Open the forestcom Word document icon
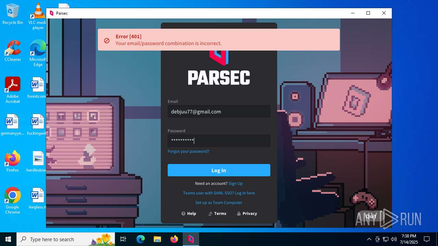The height and width of the screenshot is (246, 438). click(37, 88)
